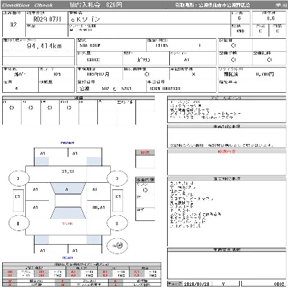Click the red-titled section header in right column
Image resolution: width=288 pixels, height=288 pixels.
pyautogui.click(x=227, y=151)
